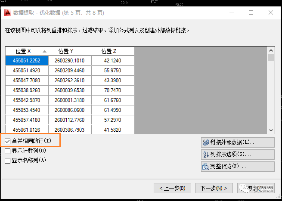Select cell 2600001.3180
This screenshot has width=282, height=201.
pos(70,100)
